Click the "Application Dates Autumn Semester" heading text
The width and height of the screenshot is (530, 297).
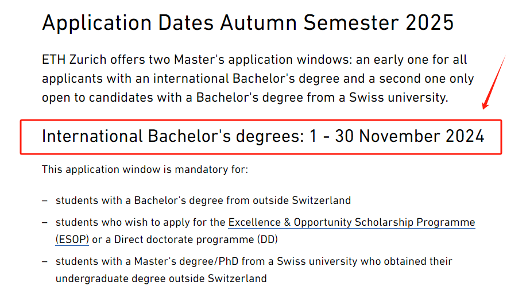tap(221, 23)
